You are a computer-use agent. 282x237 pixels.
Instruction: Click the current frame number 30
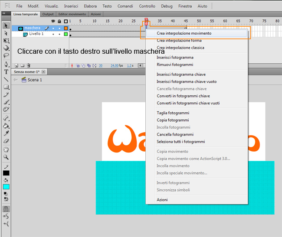click(101, 65)
